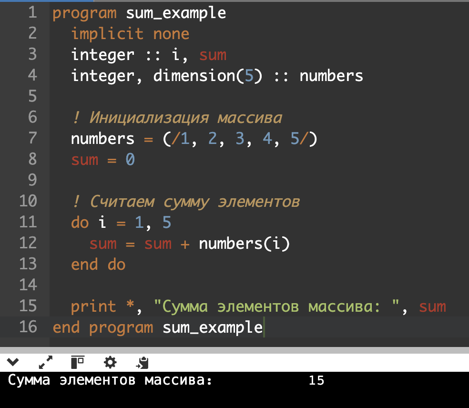Viewport: 469px width, 408px height.
Task: Click the zero value on line 8
Action: coord(130,160)
